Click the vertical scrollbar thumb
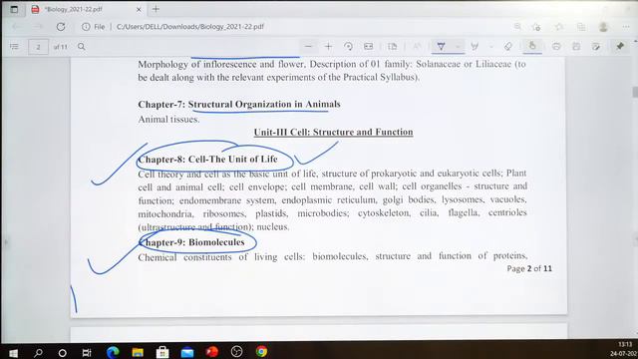This screenshot has width=638, height=359. click(635, 92)
